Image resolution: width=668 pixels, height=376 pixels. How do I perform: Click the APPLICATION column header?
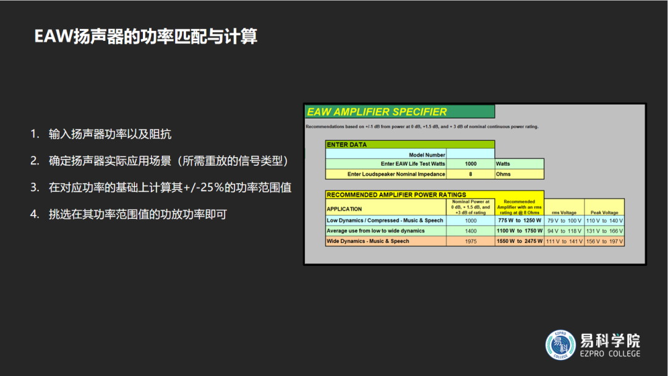386,207
